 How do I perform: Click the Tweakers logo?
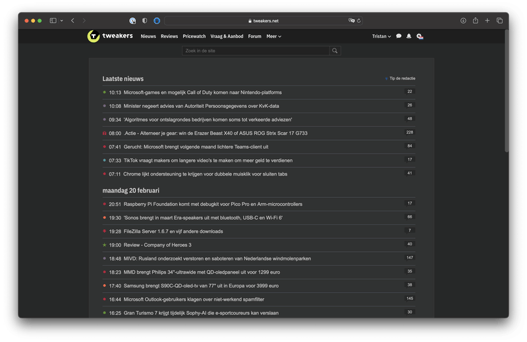(x=110, y=36)
